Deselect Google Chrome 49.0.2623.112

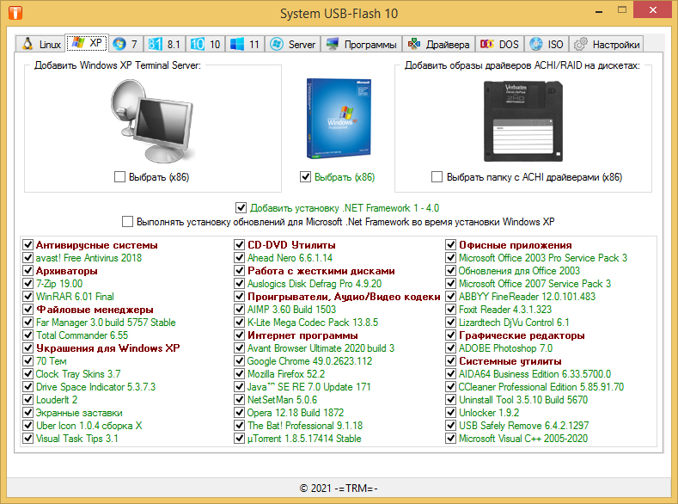pos(241,361)
